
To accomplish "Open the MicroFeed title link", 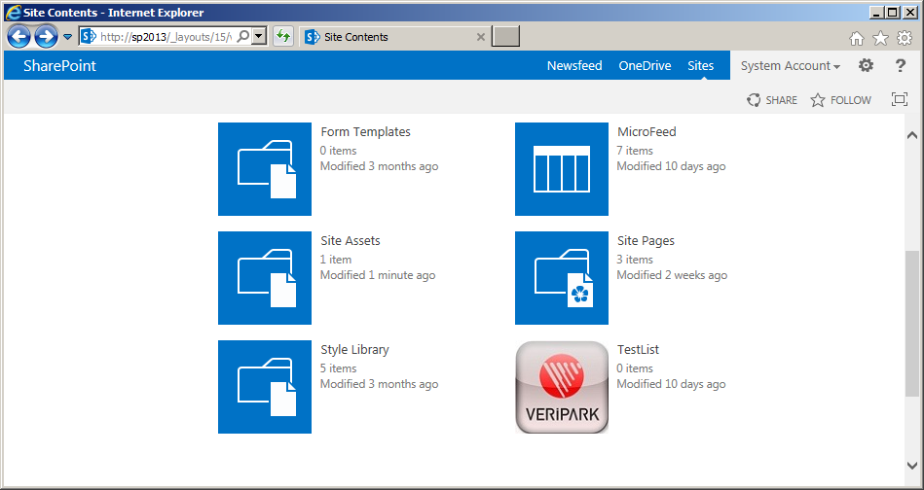I will [x=647, y=132].
